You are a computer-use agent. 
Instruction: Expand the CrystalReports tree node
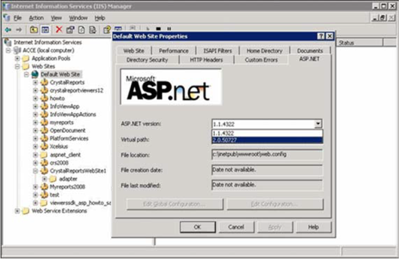(x=35, y=82)
